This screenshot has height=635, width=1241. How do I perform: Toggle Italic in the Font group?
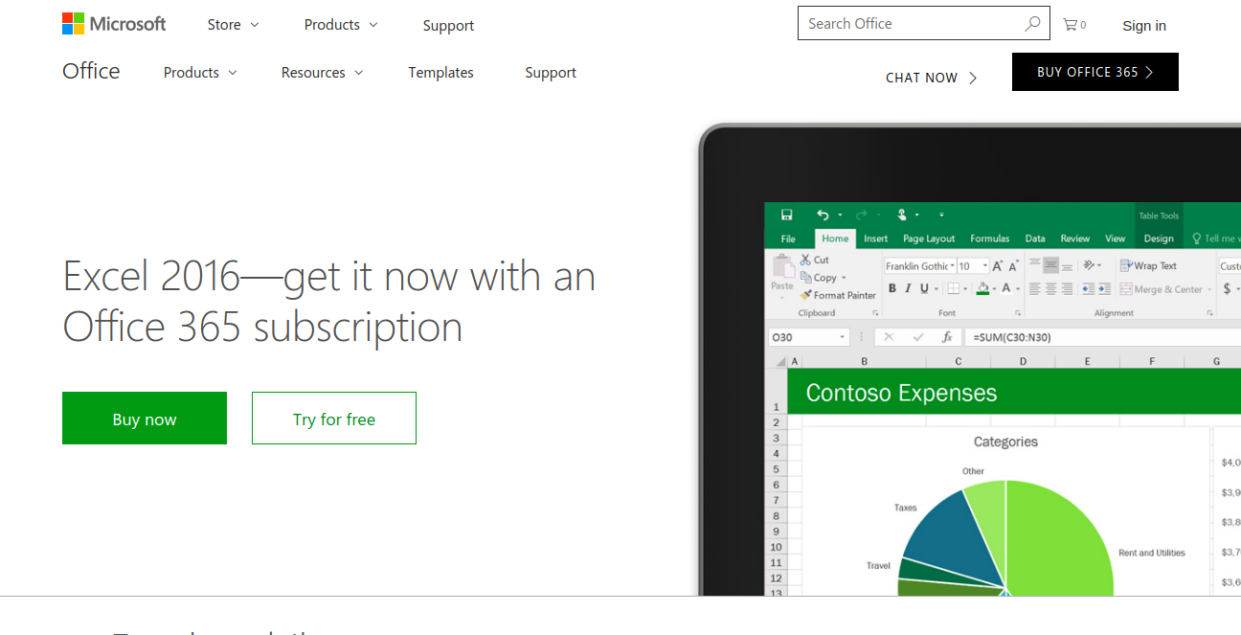click(x=908, y=288)
